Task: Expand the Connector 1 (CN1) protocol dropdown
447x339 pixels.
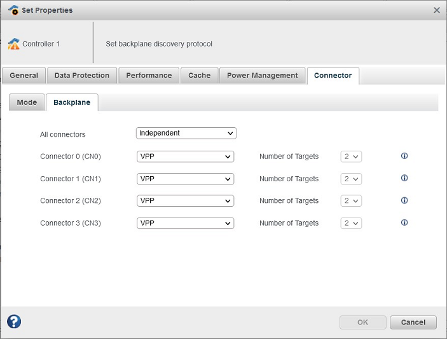Action: coord(185,179)
